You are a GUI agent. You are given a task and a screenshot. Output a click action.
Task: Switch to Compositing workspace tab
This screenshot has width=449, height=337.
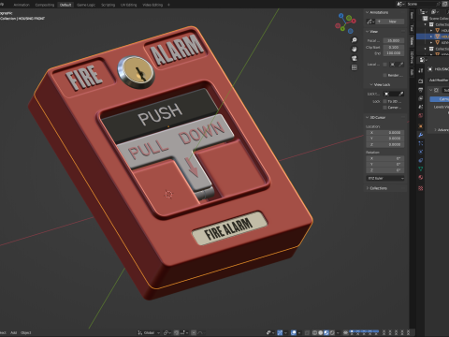click(x=45, y=5)
